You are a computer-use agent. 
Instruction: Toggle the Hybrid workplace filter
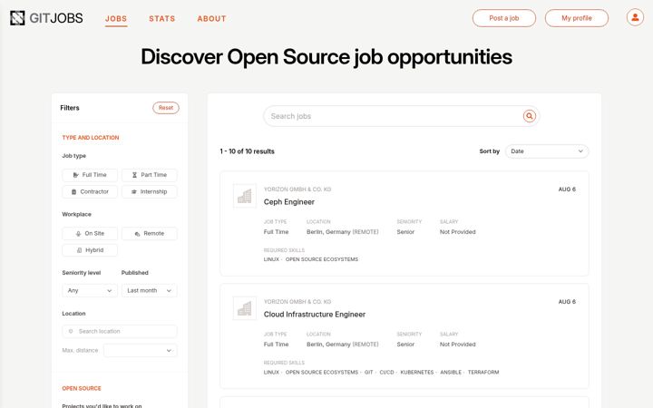90,250
